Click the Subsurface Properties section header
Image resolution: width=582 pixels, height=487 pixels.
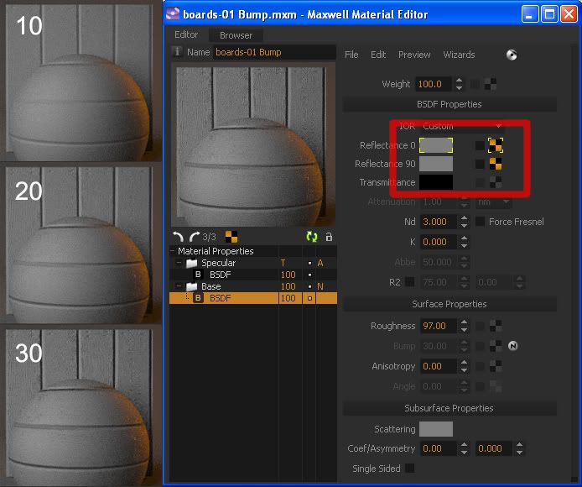[x=449, y=408]
